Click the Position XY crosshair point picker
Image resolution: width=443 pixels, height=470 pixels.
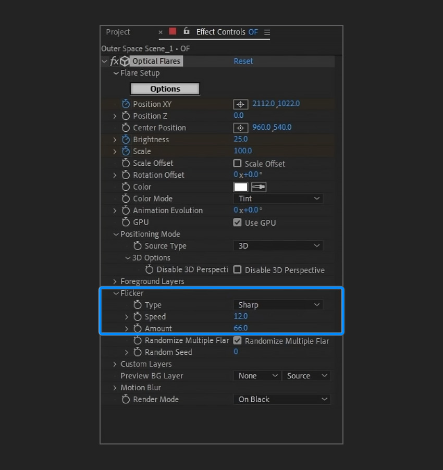click(x=240, y=104)
